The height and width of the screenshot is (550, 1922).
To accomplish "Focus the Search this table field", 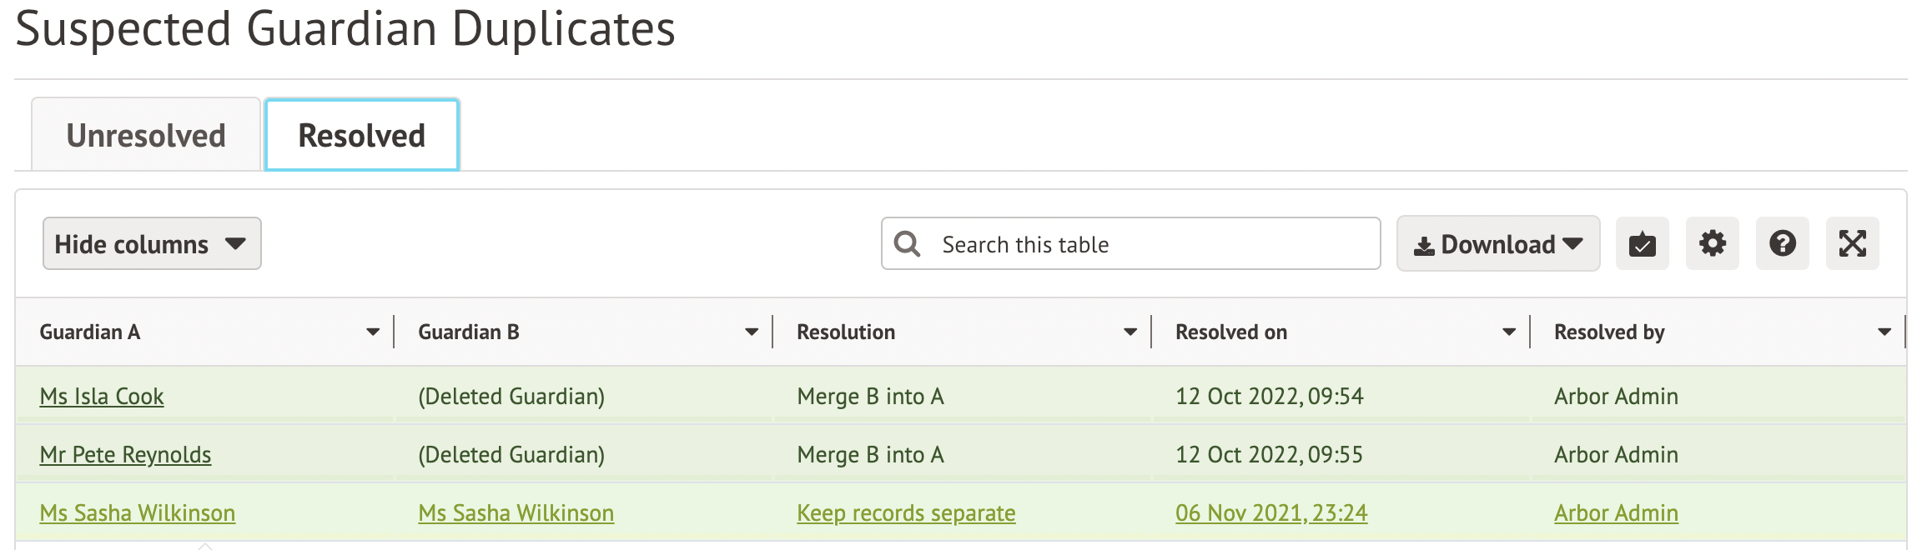I will point(1151,244).
